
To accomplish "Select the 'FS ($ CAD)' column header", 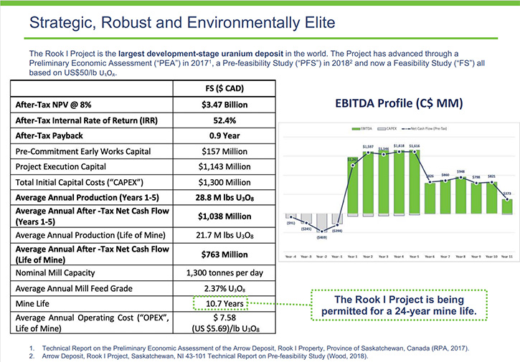I will [x=224, y=88].
